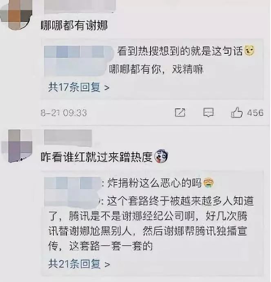The width and height of the screenshot is (271, 282).
Task: Tap the thumbs-up like icon with 456
Action: click(x=237, y=112)
